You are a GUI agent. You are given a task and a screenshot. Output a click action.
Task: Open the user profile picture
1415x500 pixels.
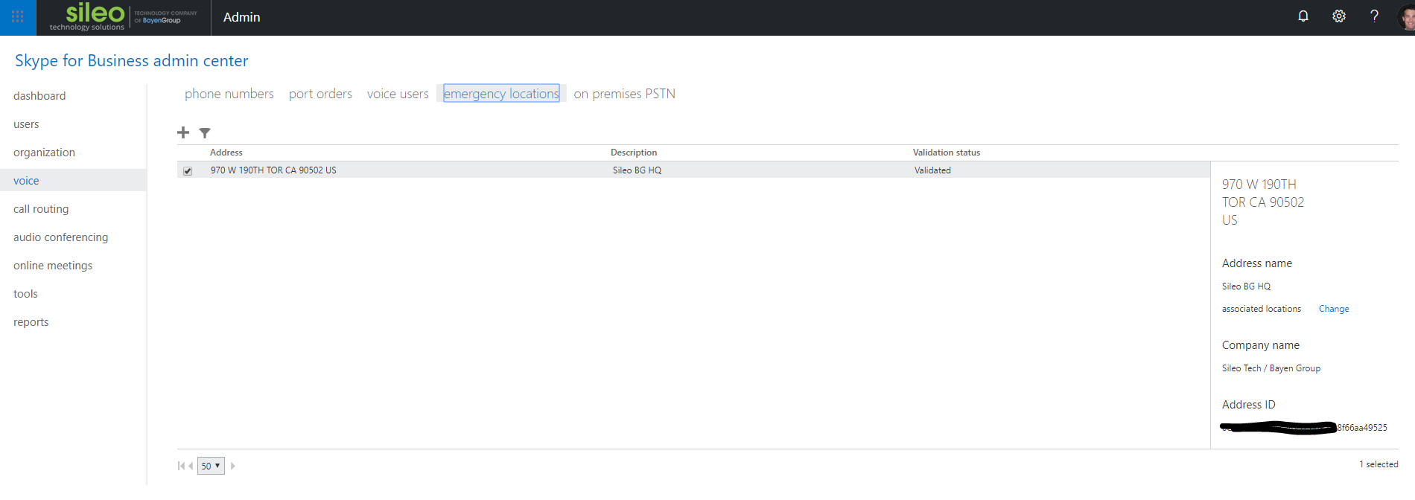1406,16
